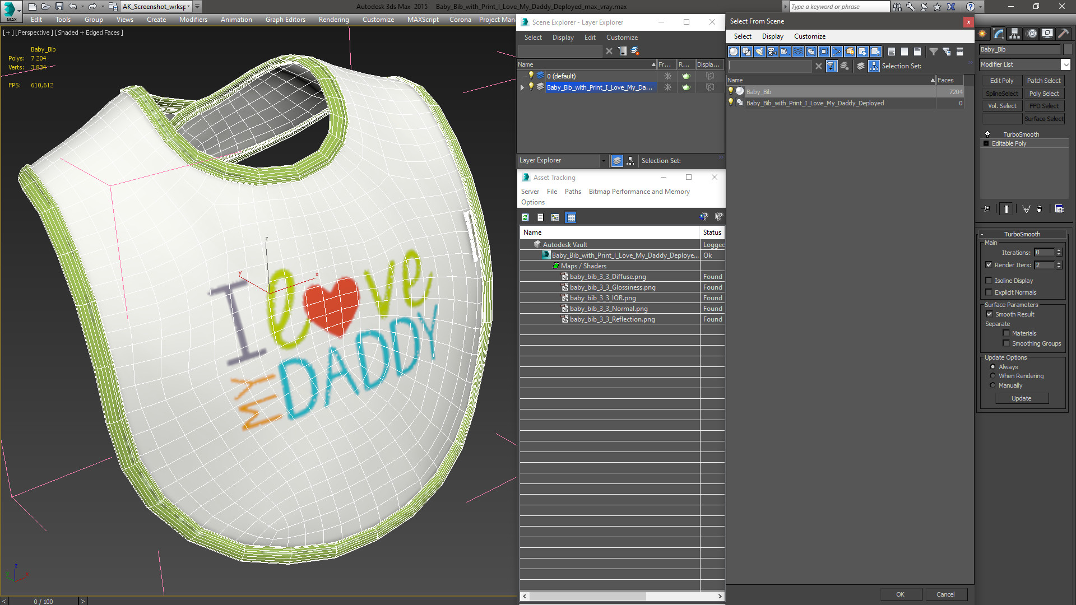Click Configure Modifier Sets icon
The image size is (1076, 605).
(x=1060, y=209)
